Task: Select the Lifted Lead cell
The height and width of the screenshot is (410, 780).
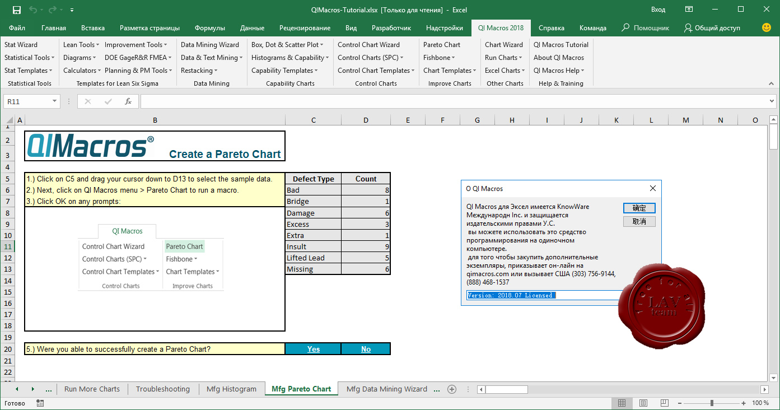Action: click(313, 258)
